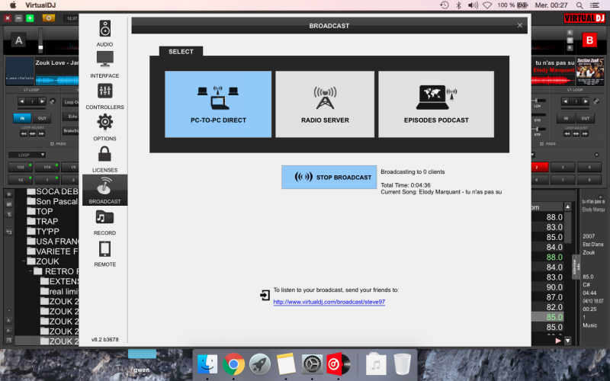Open Finder from the Dock
610x381 pixels.
pos(207,364)
